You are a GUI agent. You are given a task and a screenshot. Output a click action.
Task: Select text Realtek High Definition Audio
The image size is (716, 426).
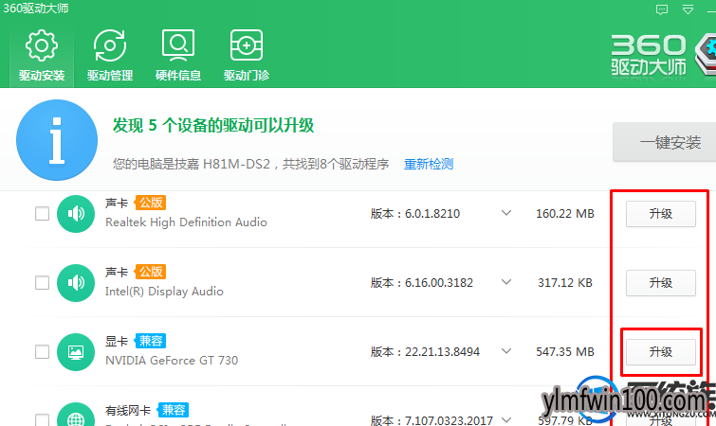click(186, 222)
